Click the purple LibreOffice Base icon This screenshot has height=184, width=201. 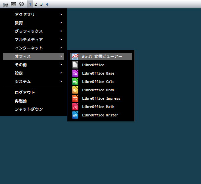coord(75,73)
